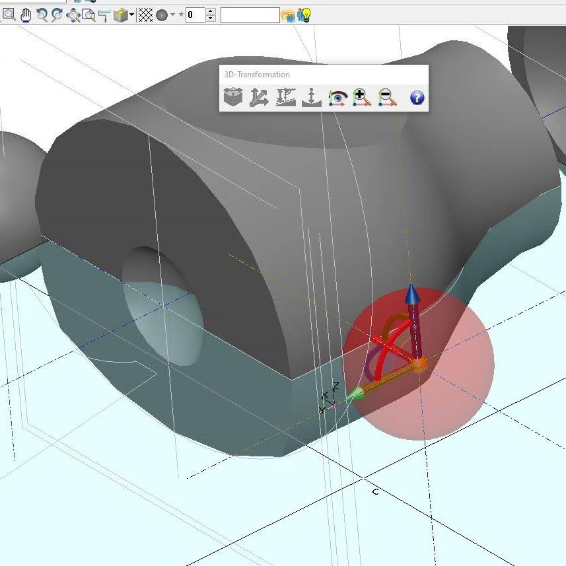Open help via the blue question mark
566x566 pixels.
417,98
